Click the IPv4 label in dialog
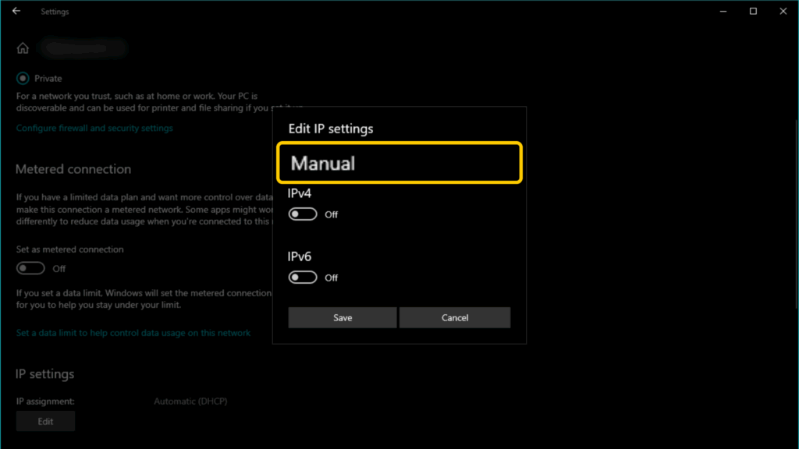Viewport: 799px width, 449px height. point(299,193)
